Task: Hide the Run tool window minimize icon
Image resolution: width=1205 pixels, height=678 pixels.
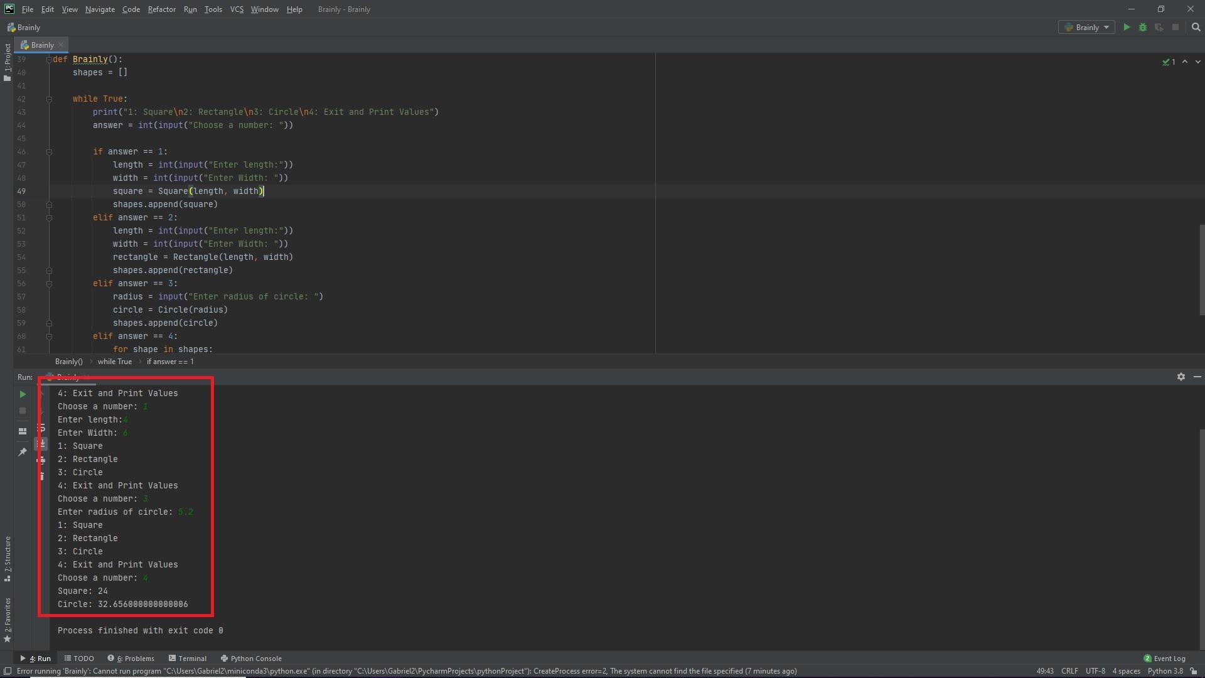Action: pyautogui.click(x=1197, y=377)
